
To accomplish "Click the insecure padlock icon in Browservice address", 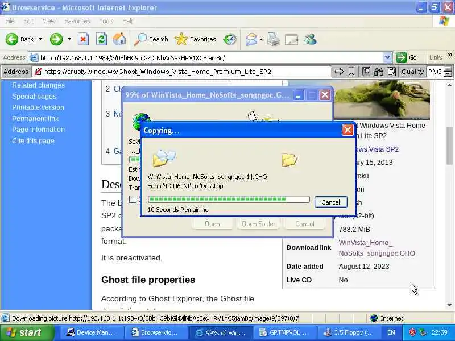I will click(38, 72).
